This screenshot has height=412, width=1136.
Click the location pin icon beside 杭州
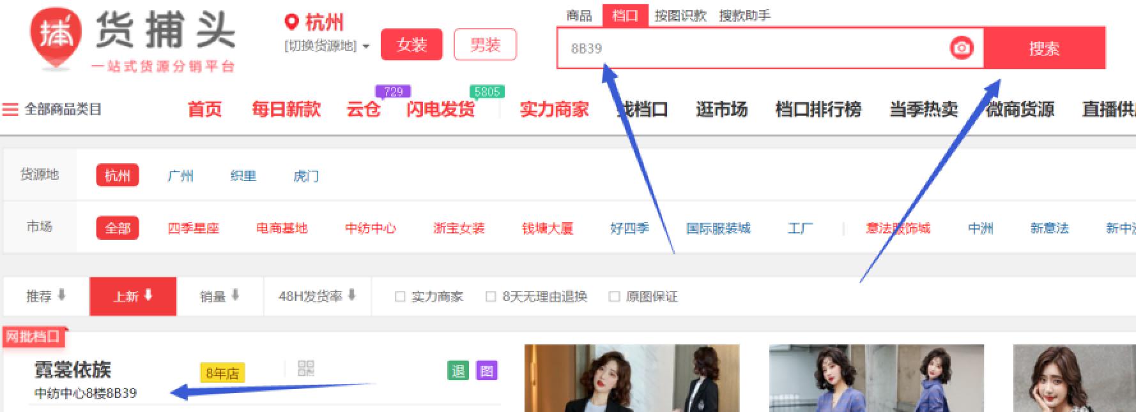click(x=291, y=22)
